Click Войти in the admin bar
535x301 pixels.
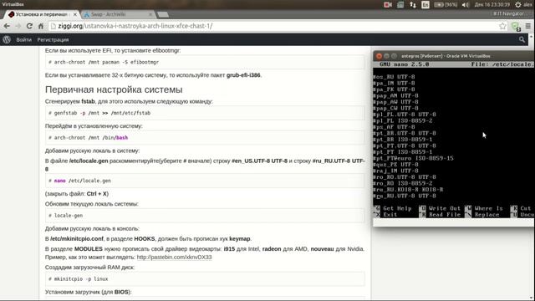tap(24, 39)
